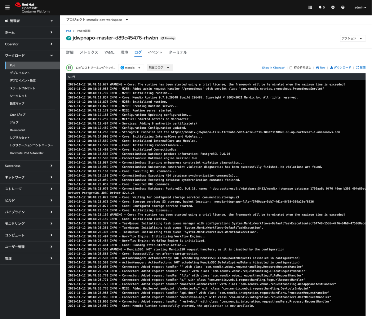The width and height of the screenshot is (372, 319).
Task: Select Pod in the sidebar
Action: [32, 65]
